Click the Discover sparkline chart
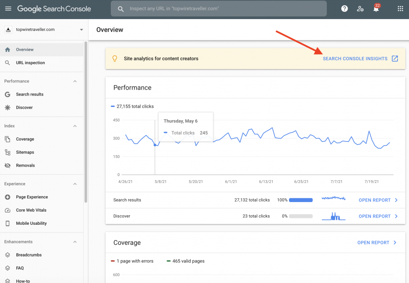This screenshot has height=283, width=409. [334, 216]
